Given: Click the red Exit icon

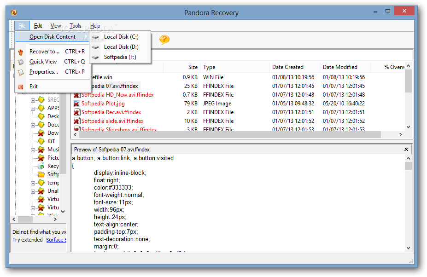Looking at the screenshot, I should pos(21,87).
